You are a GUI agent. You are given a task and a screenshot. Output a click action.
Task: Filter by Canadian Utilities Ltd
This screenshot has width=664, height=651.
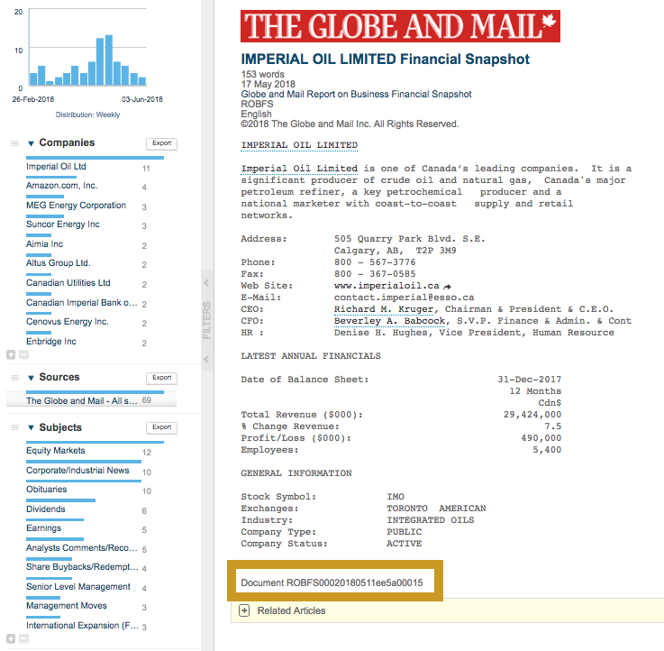pos(68,283)
